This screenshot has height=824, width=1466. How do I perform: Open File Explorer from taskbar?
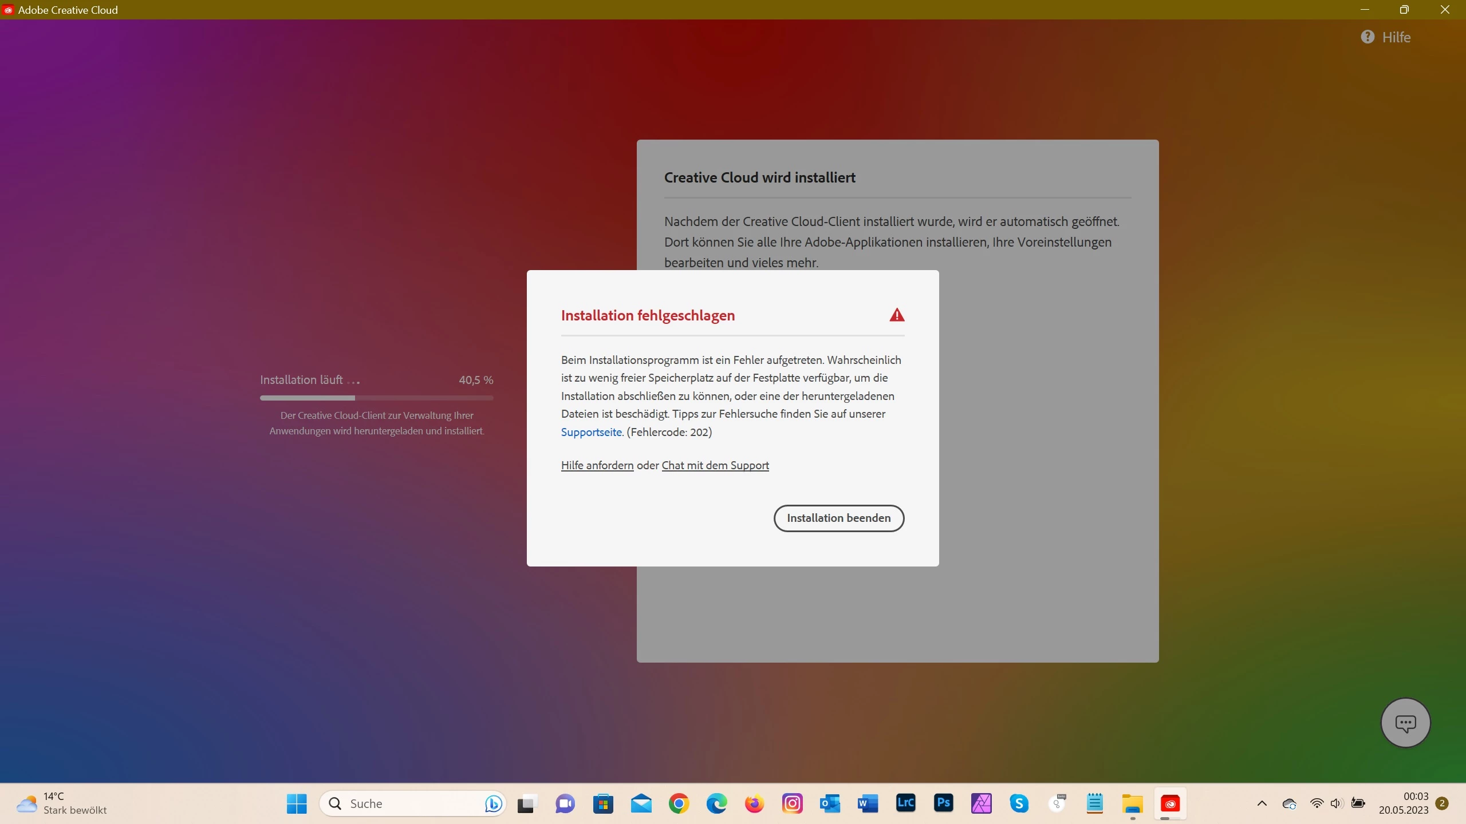click(x=1132, y=803)
